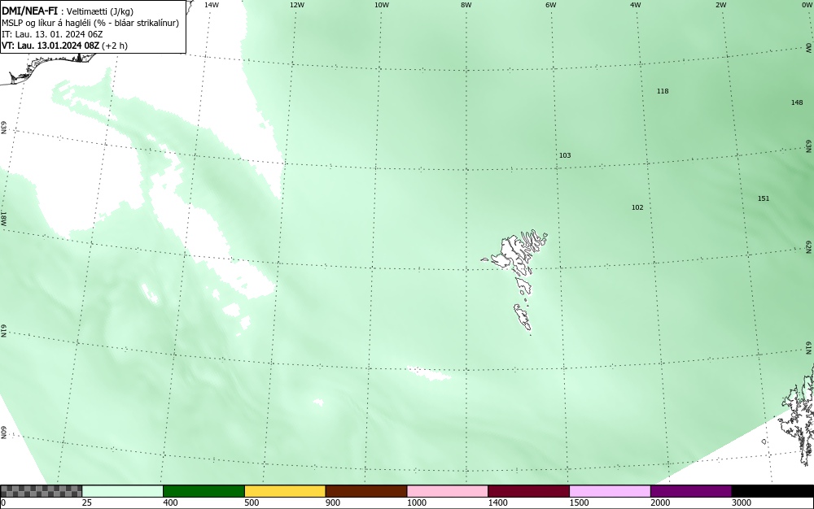The width and height of the screenshot is (814, 509).
Task: Click the 'MSLP og líkur á hagléli' line
Action: pos(90,23)
